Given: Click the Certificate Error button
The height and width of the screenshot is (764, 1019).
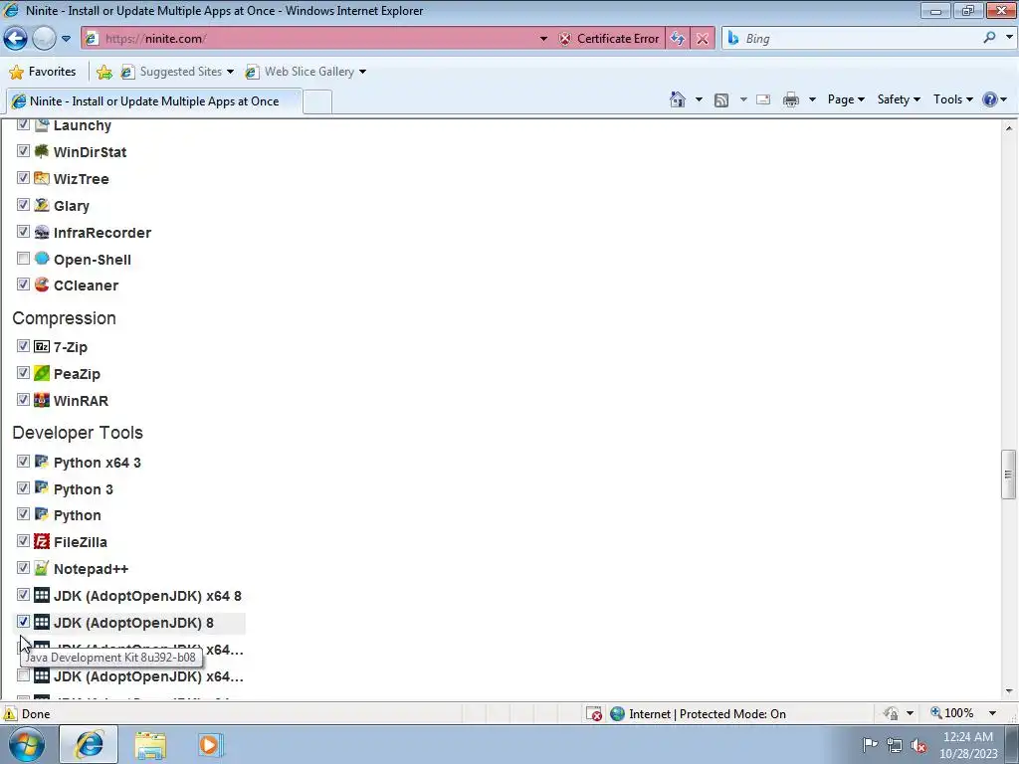Looking at the screenshot, I should click(x=609, y=39).
